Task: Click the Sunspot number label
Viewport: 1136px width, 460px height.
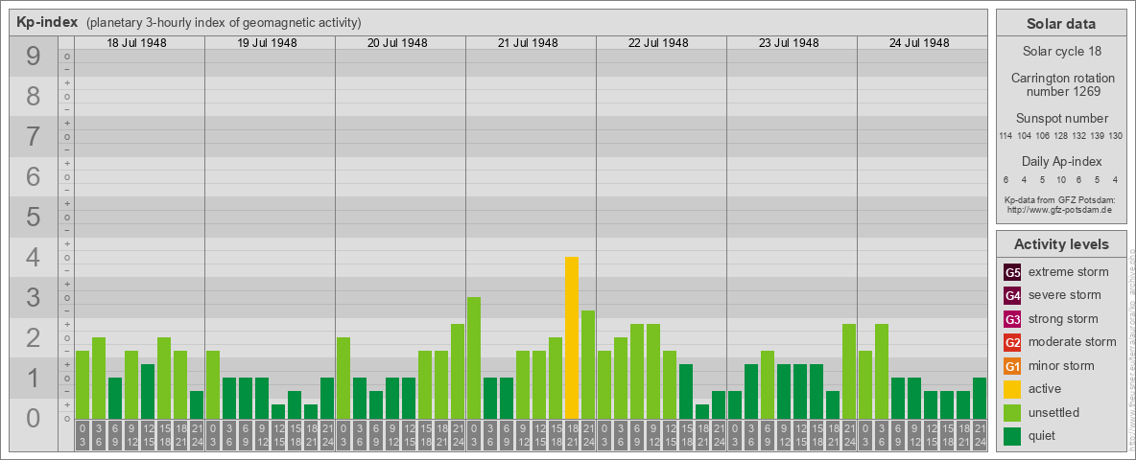Action: pos(1061,119)
